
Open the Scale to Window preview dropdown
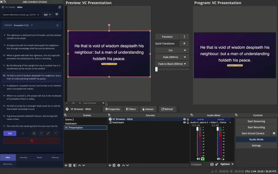103,103
